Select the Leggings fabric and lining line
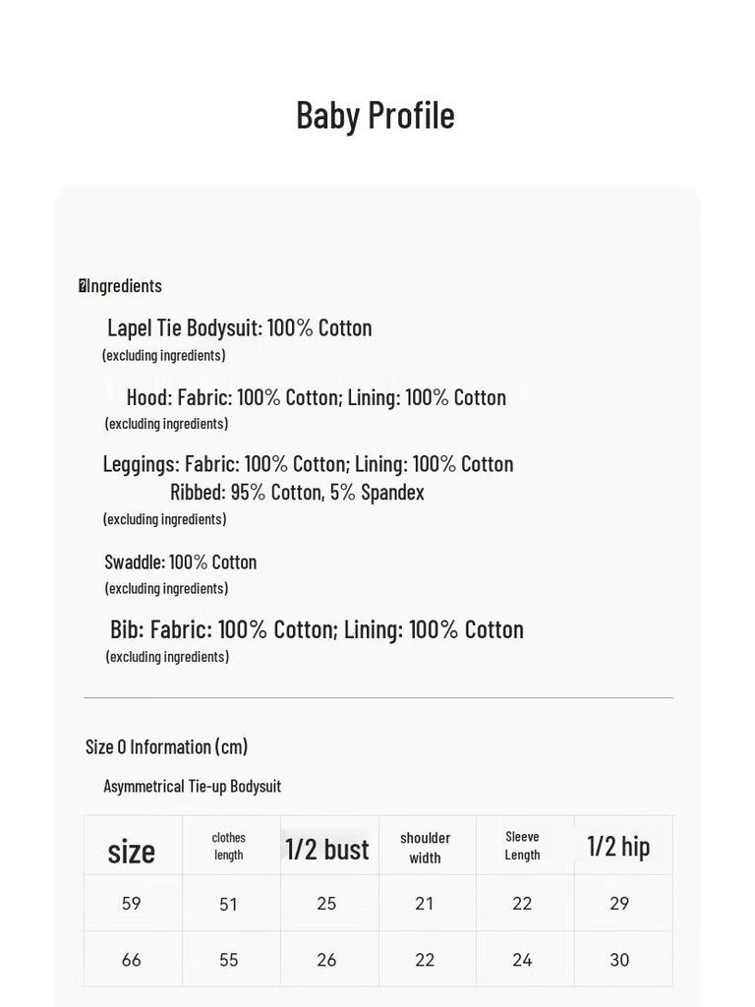755x1007 pixels. [x=308, y=464]
